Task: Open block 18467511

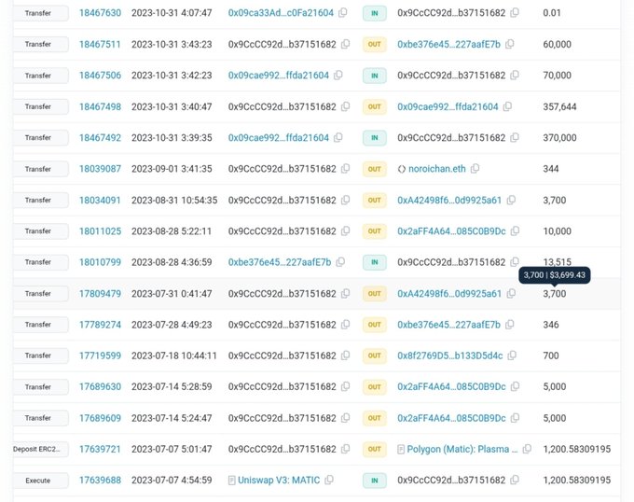Action: tap(100, 44)
